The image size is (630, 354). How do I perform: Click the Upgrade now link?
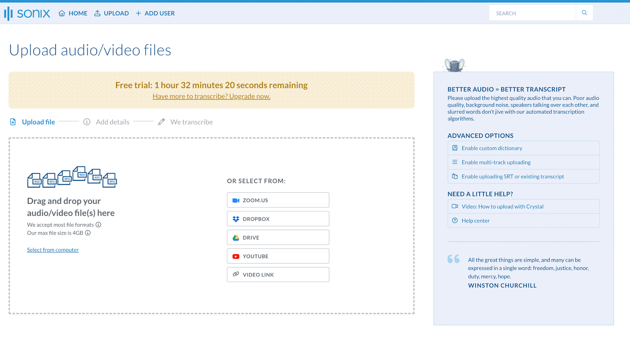tap(211, 96)
